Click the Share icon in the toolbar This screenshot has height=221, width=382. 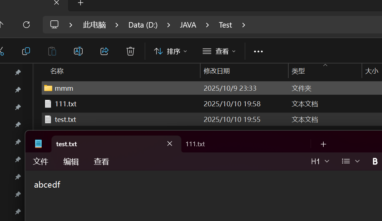point(104,51)
